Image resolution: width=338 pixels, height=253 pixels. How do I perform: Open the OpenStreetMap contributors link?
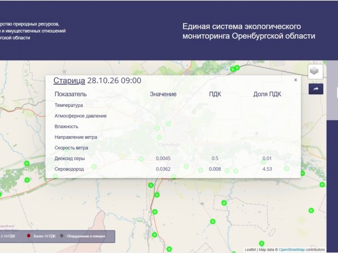click(292, 250)
